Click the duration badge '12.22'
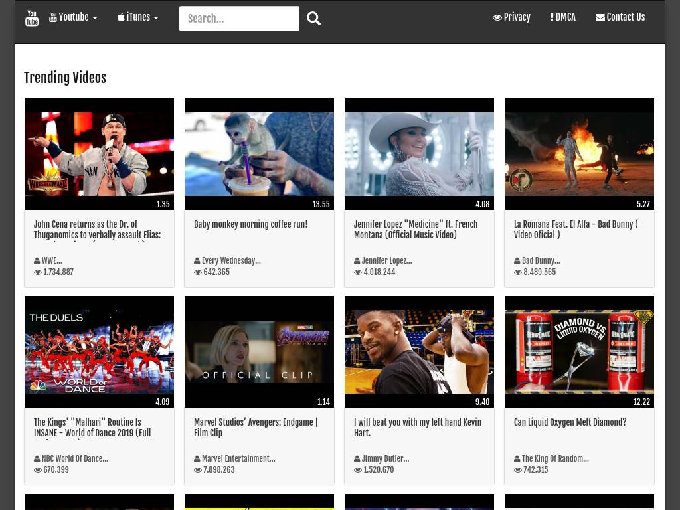This screenshot has height=510, width=680. [x=641, y=402]
